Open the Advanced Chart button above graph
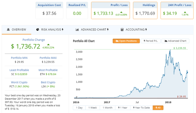196x113 pixels. coord(175,41)
